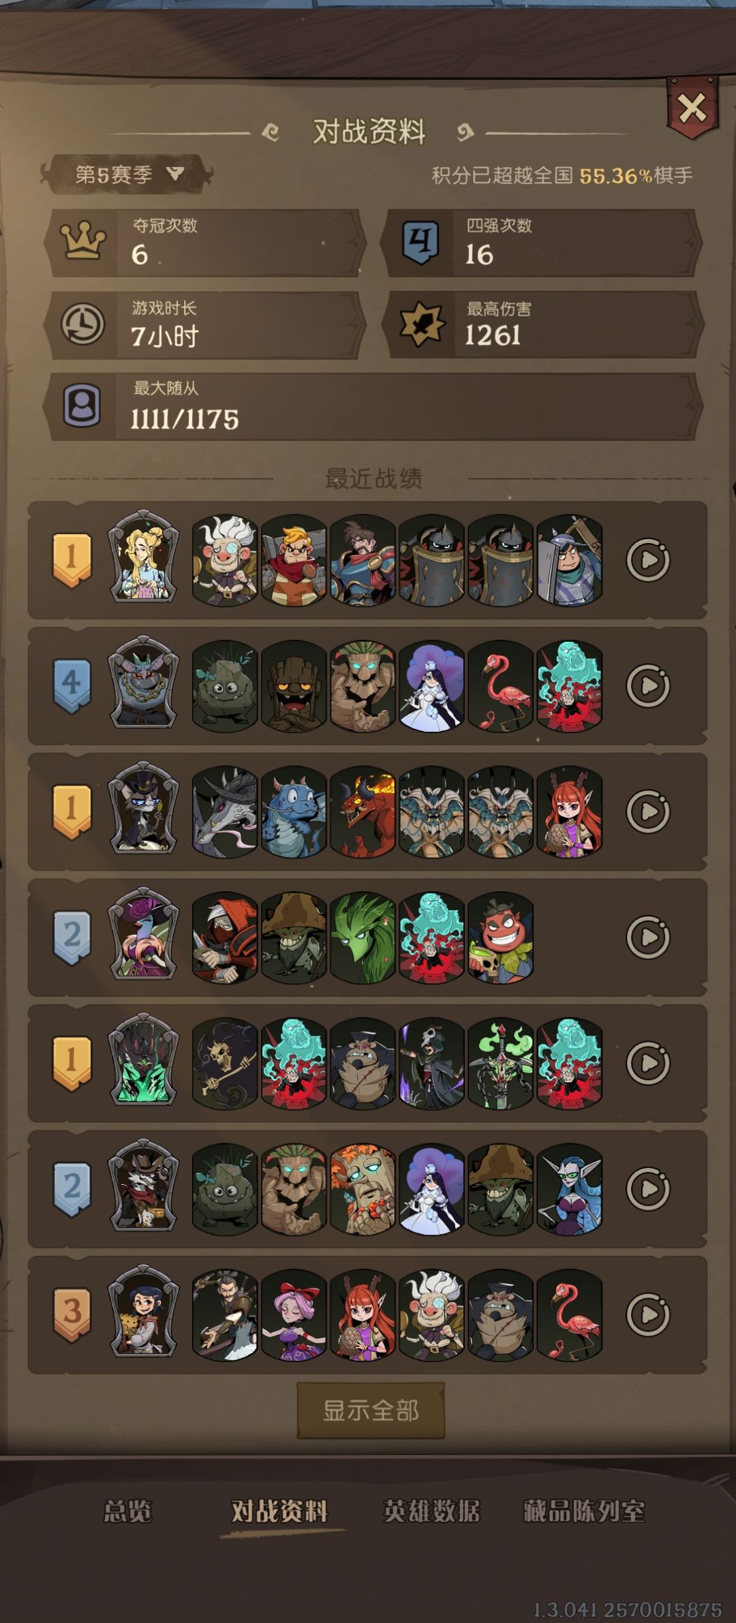Image resolution: width=736 pixels, height=1623 pixels.
Task: Click the 最大随从 minion profile icon
Action: [x=82, y=406]
